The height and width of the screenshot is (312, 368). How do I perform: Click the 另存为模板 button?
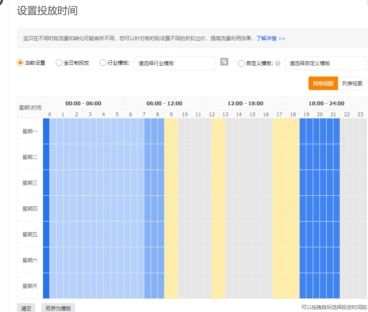coord(58,308)
